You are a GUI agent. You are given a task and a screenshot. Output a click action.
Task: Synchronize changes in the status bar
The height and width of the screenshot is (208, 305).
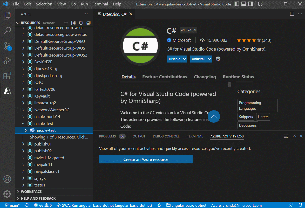click(x=27, y=205)
